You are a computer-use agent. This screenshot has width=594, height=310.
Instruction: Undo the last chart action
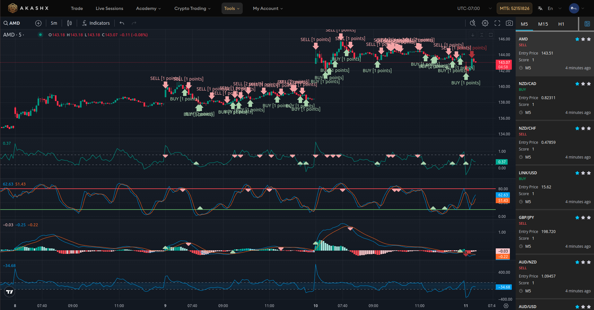(122, 23)
